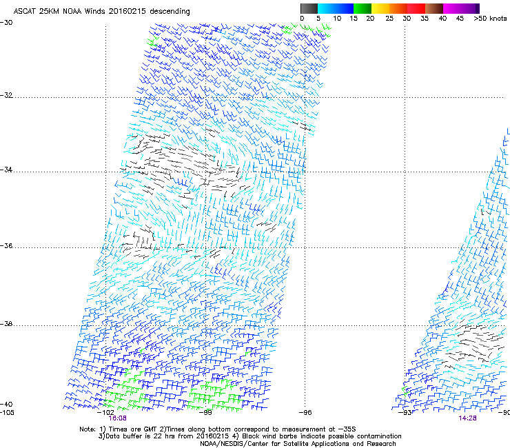Click the green 15-20 knots legend swatch
The height and width of the screenshot is (448, 510).
[x=363, y=8]
